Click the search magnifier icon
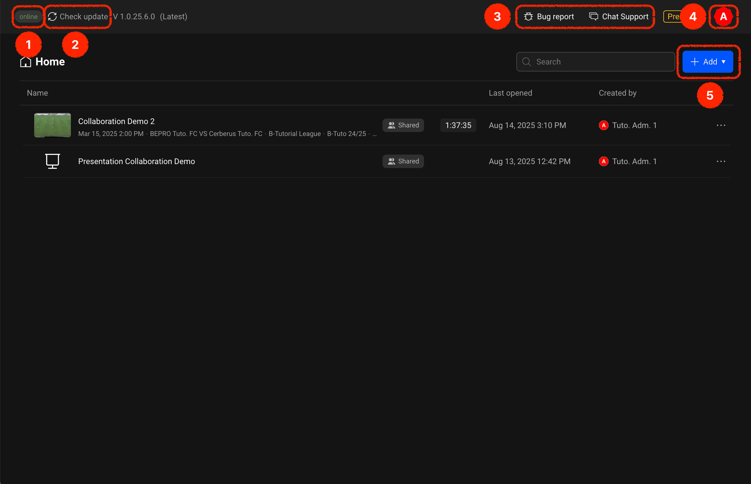The height and width of the screenshot is (484, 751). coord(527,62)
